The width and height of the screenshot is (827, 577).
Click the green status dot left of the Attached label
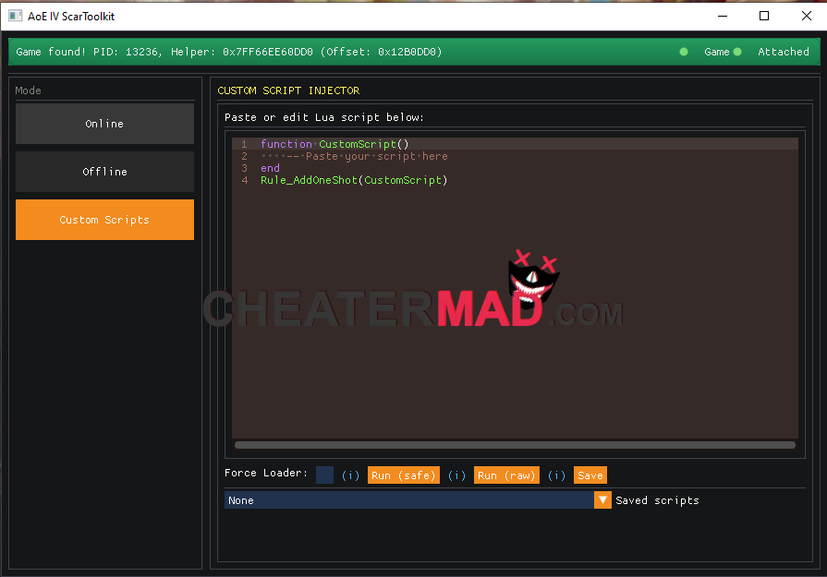(737, 52)
